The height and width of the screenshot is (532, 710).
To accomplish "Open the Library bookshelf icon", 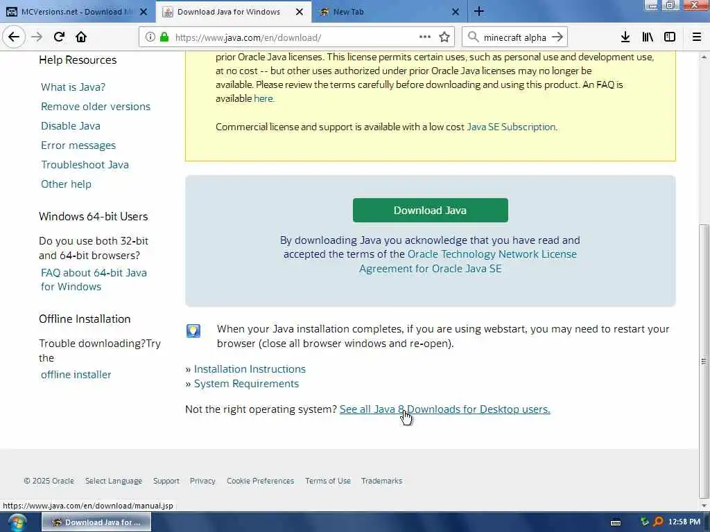I will pyautogui.click(x=648, y=37).
